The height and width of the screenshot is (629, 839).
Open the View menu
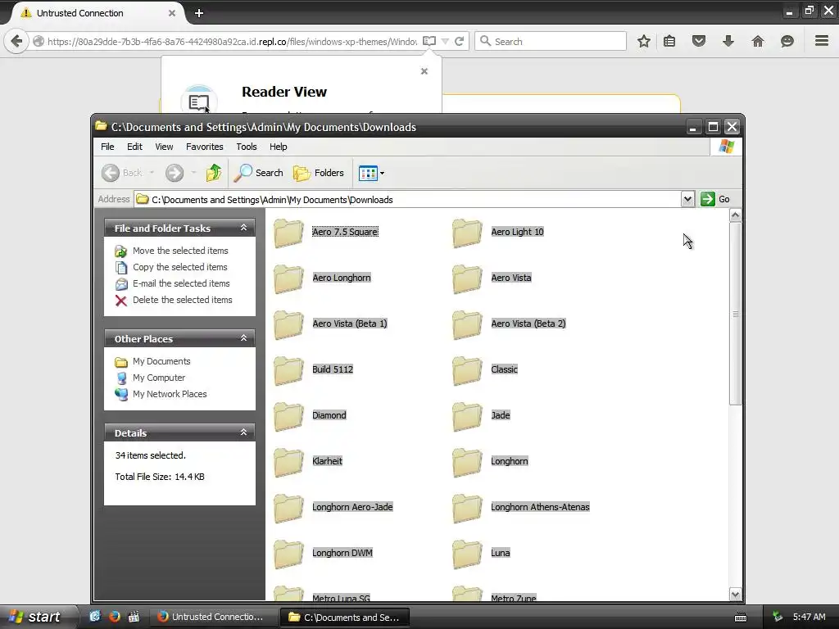164,147
